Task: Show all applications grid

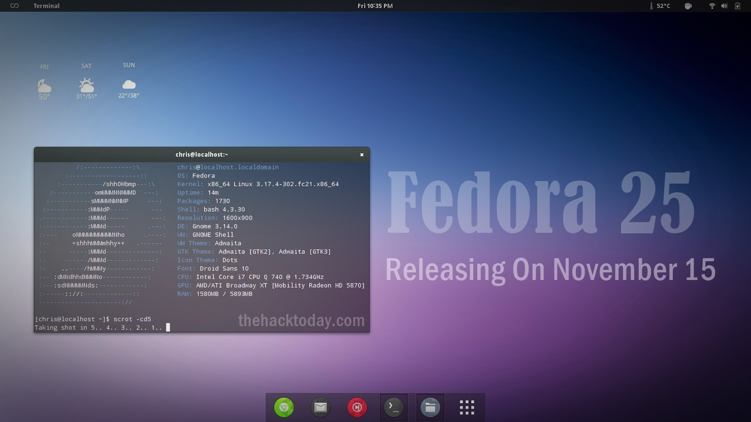Action: [x=467, y=407]
